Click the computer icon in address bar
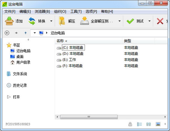 (41, 33)
